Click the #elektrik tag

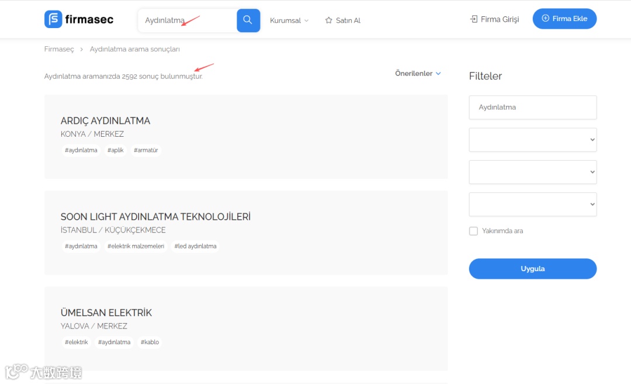coord(76,342)
